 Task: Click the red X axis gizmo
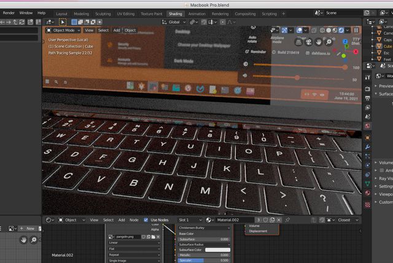click(356, 51)
